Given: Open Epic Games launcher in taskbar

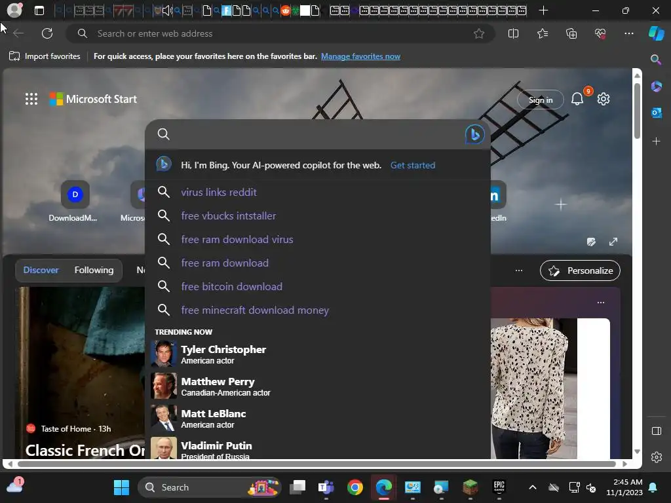Looking at the screenshot, I should click(x=499, y=487).
